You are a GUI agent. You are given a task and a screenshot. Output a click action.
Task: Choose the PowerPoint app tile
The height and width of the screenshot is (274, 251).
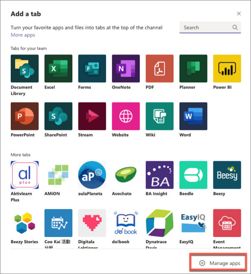pyautogui.click(x=25, y=116)
